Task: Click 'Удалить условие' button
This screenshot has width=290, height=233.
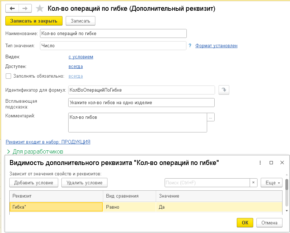Action: point(84,183)
